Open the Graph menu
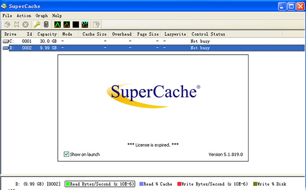The image size is (306, 190). 42,15
